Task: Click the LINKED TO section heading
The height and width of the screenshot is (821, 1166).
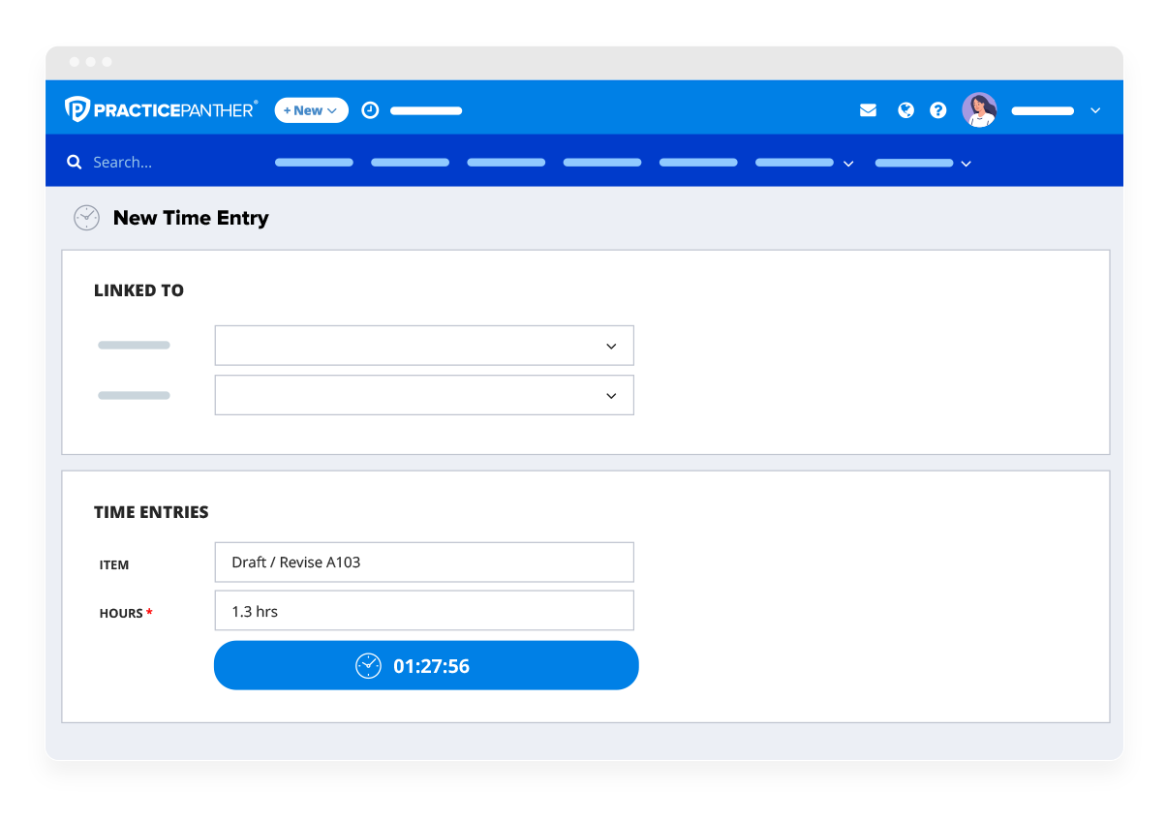Action: click(138, 290)
